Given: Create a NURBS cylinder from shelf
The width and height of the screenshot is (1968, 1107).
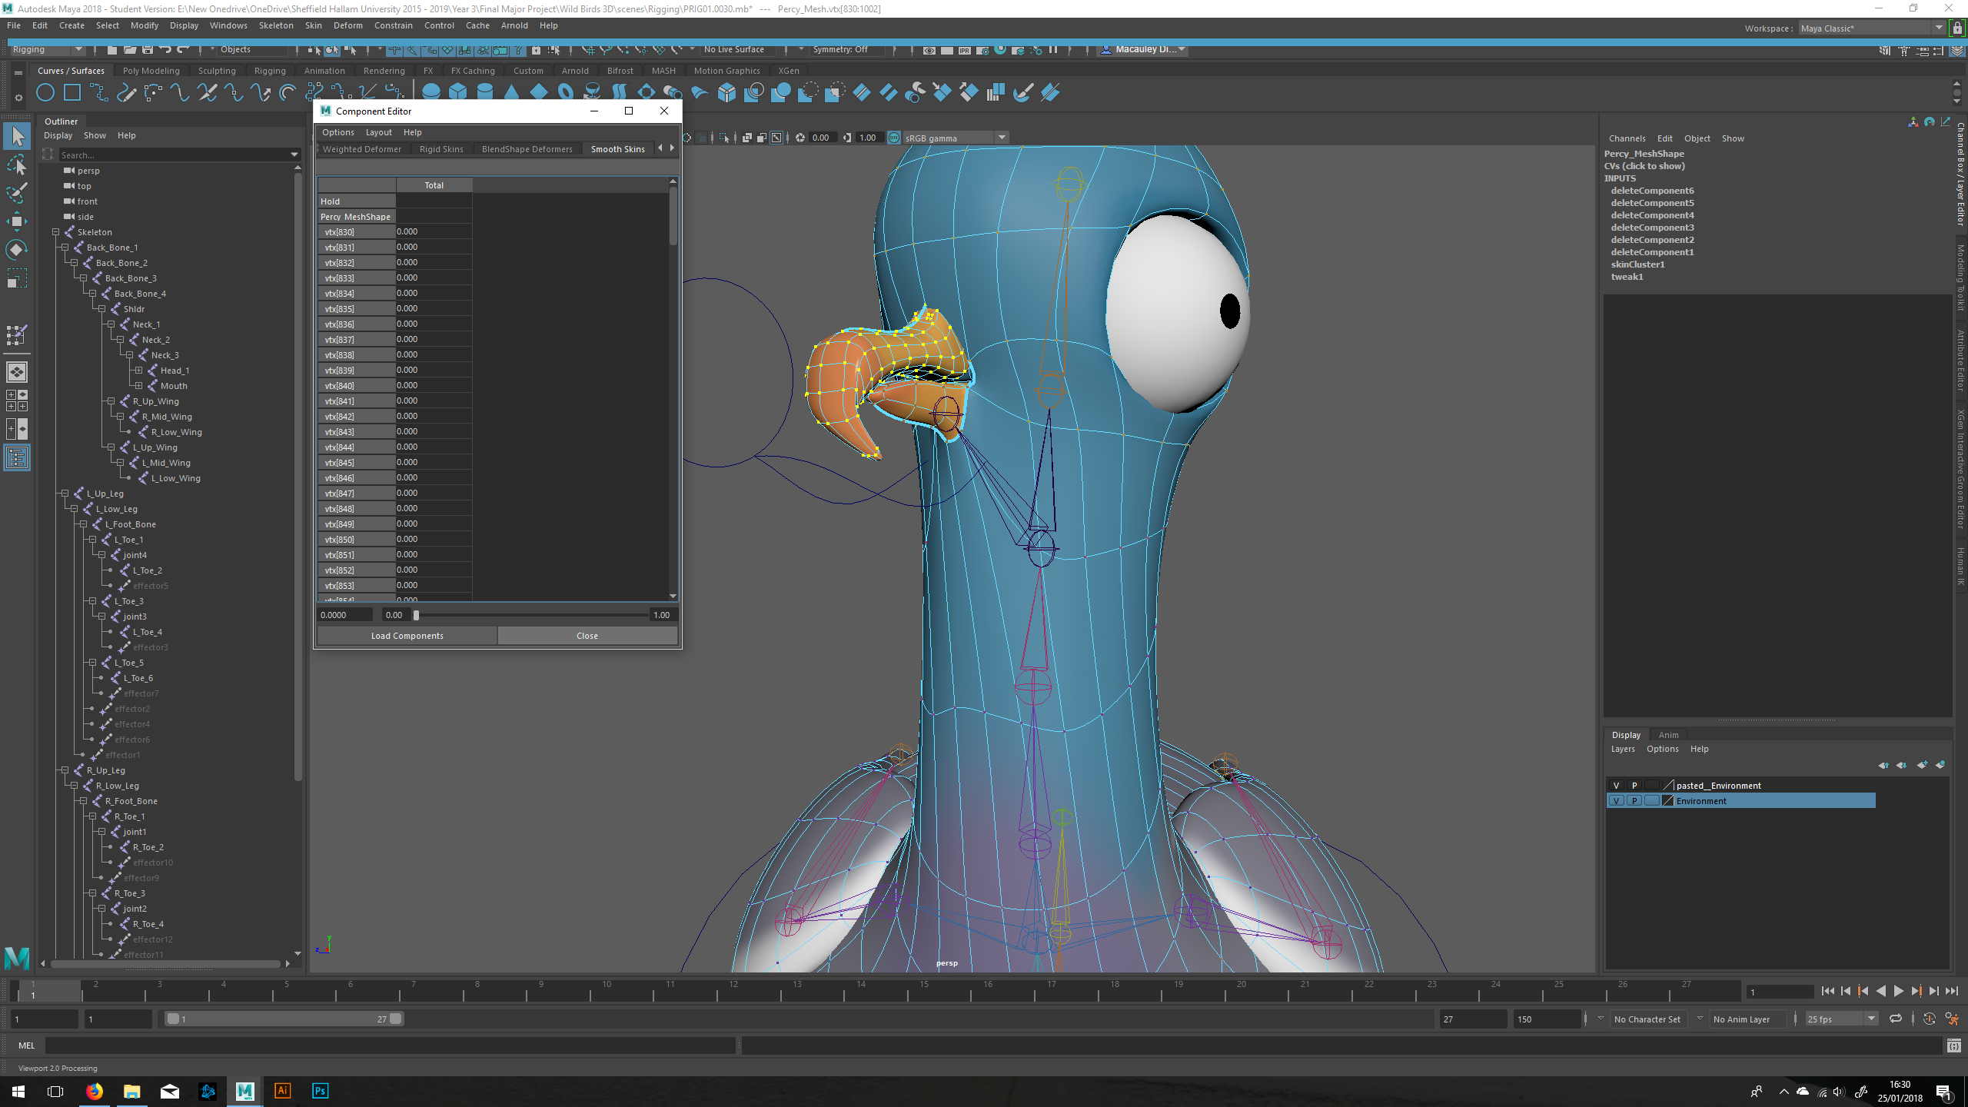Looking at the screenshot, I should [485, 93].
